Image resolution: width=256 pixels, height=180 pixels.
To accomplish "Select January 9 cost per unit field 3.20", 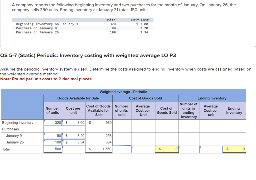I will 74,136.
